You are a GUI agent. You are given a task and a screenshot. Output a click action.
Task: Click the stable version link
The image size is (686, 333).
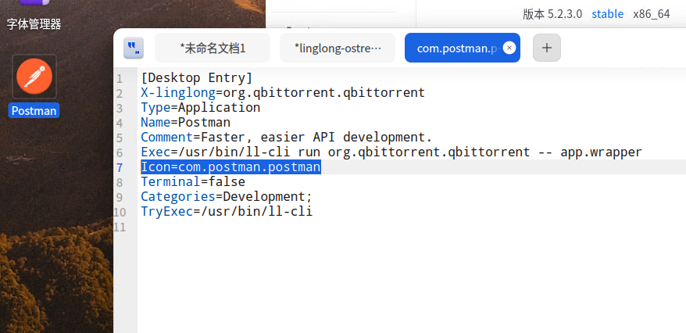click(608, 14)
